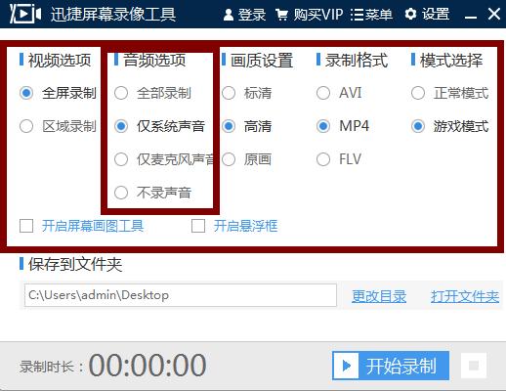Open the 设置 gear icon
Viewport: 506px width, 391px height.
(410, 14)
